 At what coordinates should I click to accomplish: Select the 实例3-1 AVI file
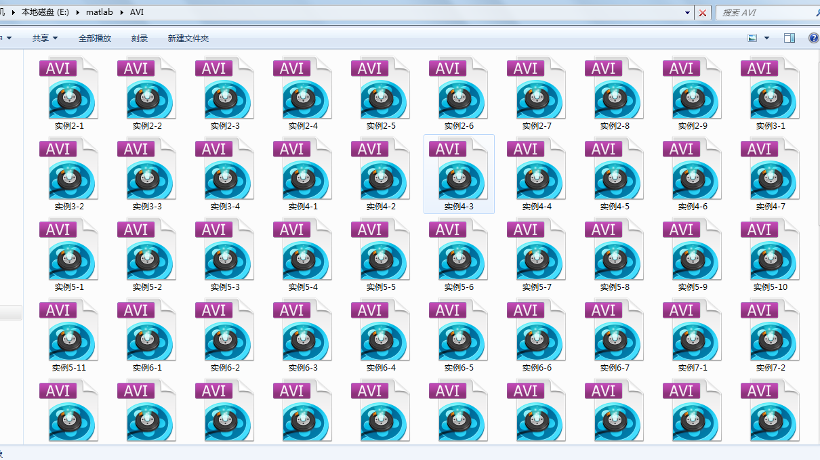[x=771, y=93]
